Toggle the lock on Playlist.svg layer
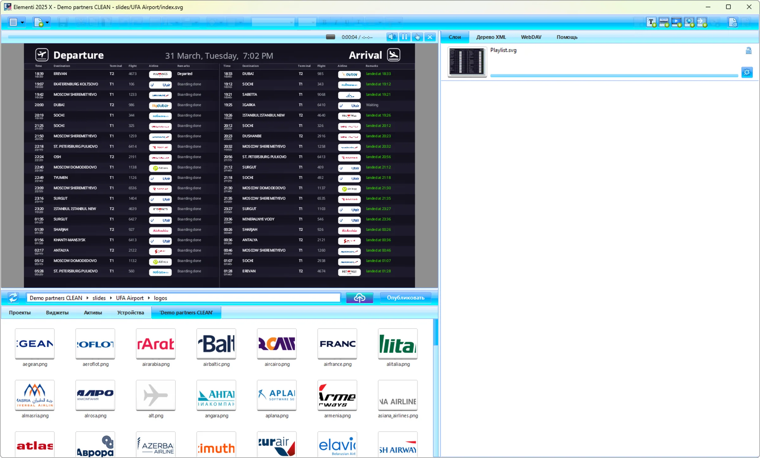This screenshot has height=458, width=760. (x=748, y=51)
